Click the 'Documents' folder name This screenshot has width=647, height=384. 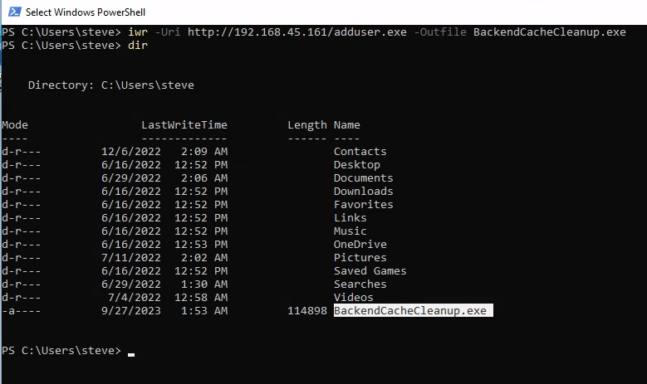pyautogui.click(x=364, y=178)
